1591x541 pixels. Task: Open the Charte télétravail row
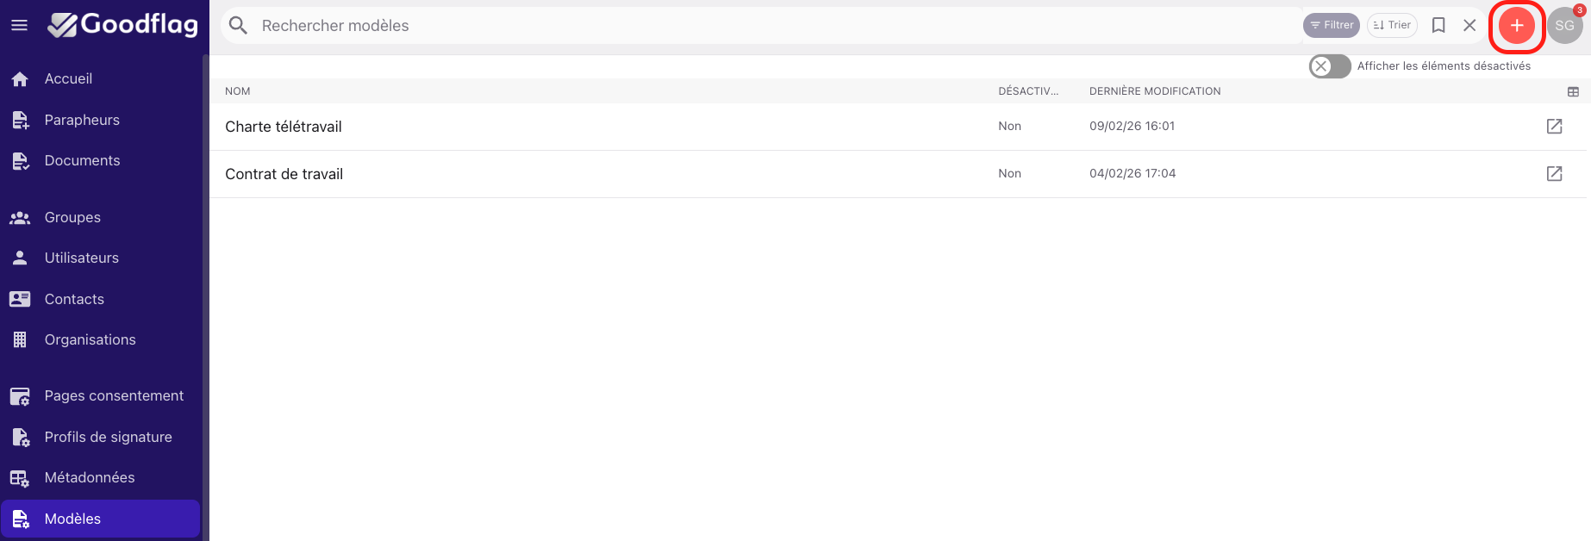coord(284,127)
